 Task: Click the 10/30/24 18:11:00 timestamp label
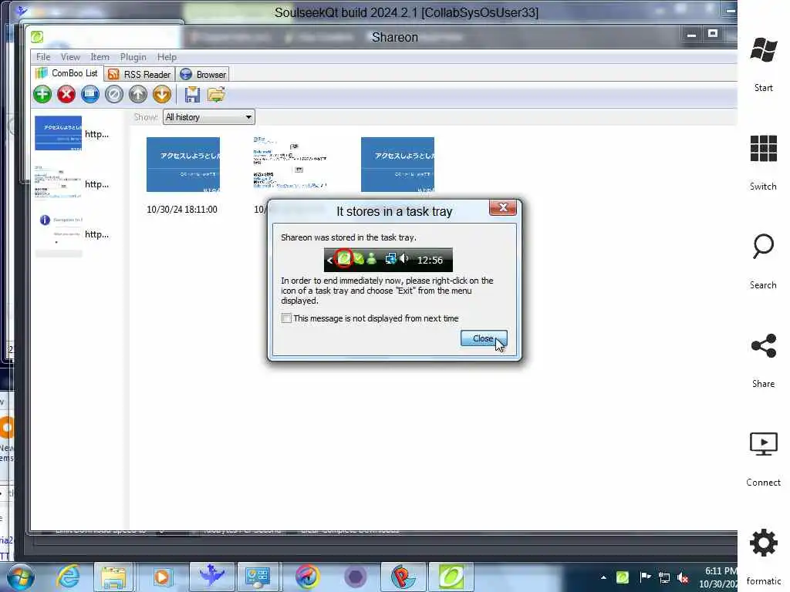[x=182, y=210]
